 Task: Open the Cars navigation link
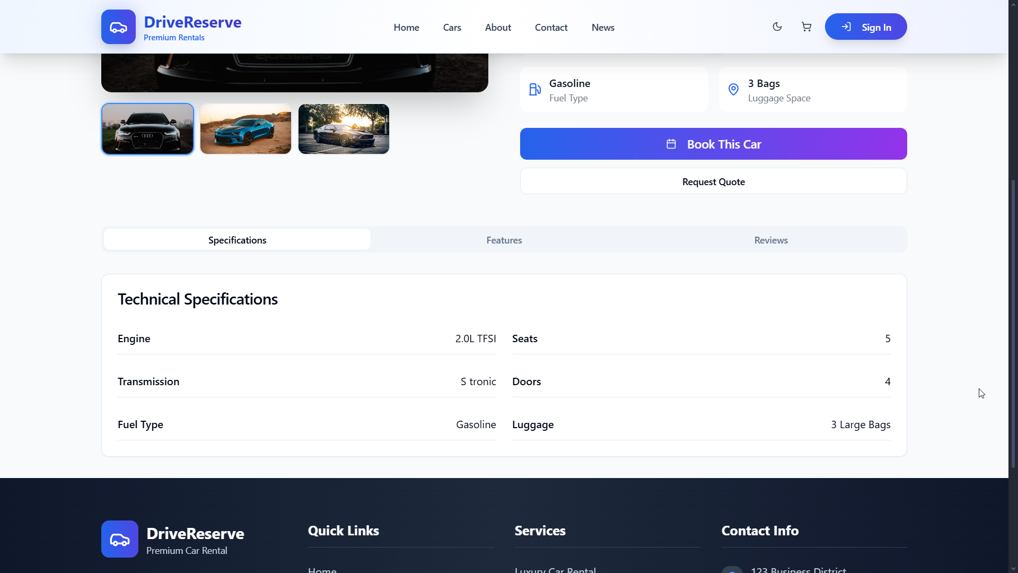click(452, 28)
